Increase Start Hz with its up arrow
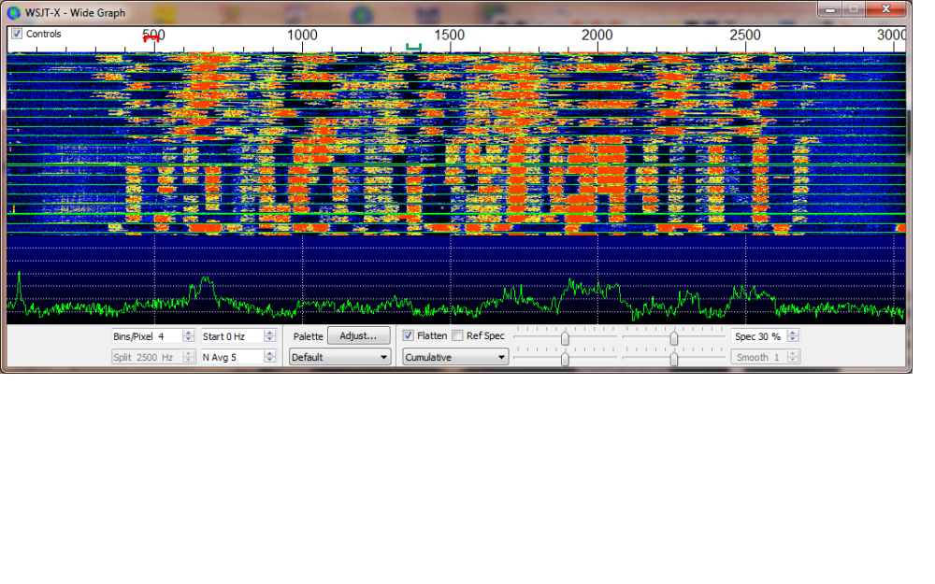Viewport: 935px width, 584px height. (x=269, y=334)
